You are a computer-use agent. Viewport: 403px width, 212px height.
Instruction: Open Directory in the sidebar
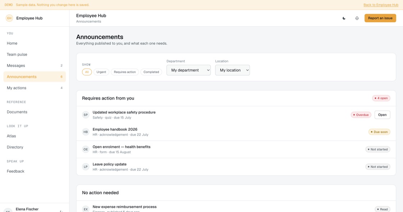[35, 147]
